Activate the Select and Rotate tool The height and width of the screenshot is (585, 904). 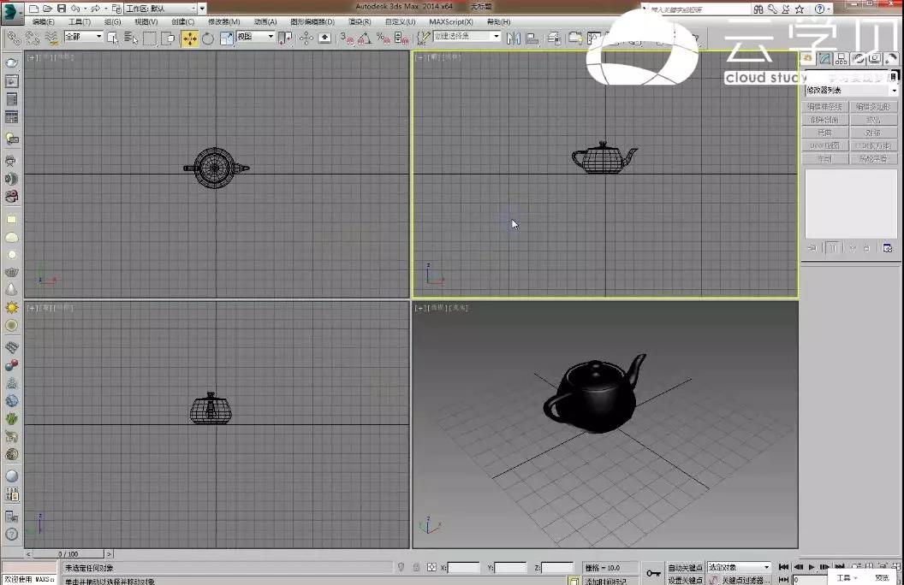[x=207, y=38]
